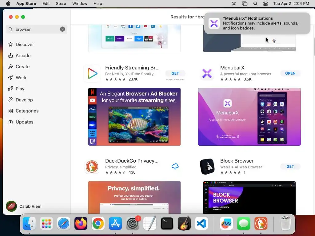This screenshot has height=236, width=315.
Task: Click the Stage Manager menu bar icon
Action: pyautogui.click(x=245, y=3)
